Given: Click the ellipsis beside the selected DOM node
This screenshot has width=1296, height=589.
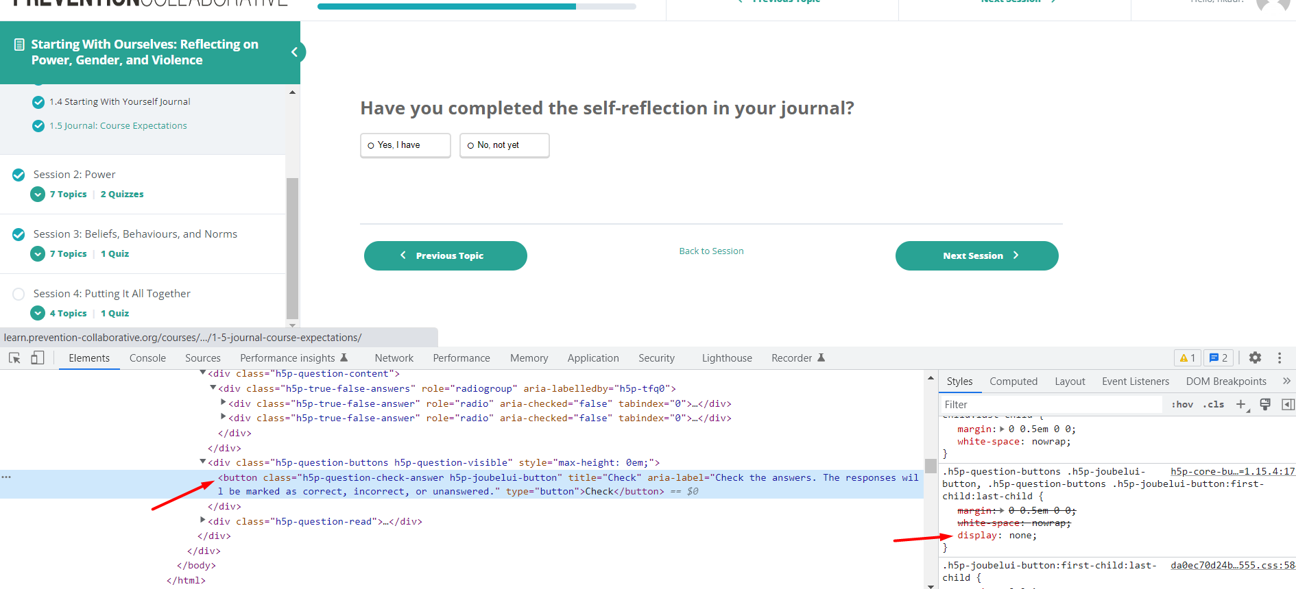Looking at the screenshot, I should click(6, 477).
